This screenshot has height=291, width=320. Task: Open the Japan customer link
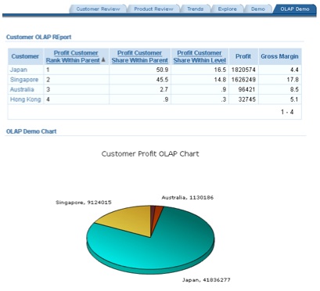tap(19, 70)
